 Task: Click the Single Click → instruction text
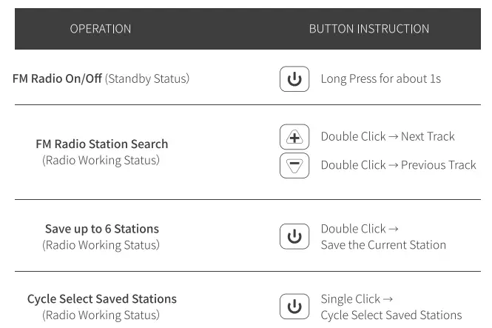351,299
